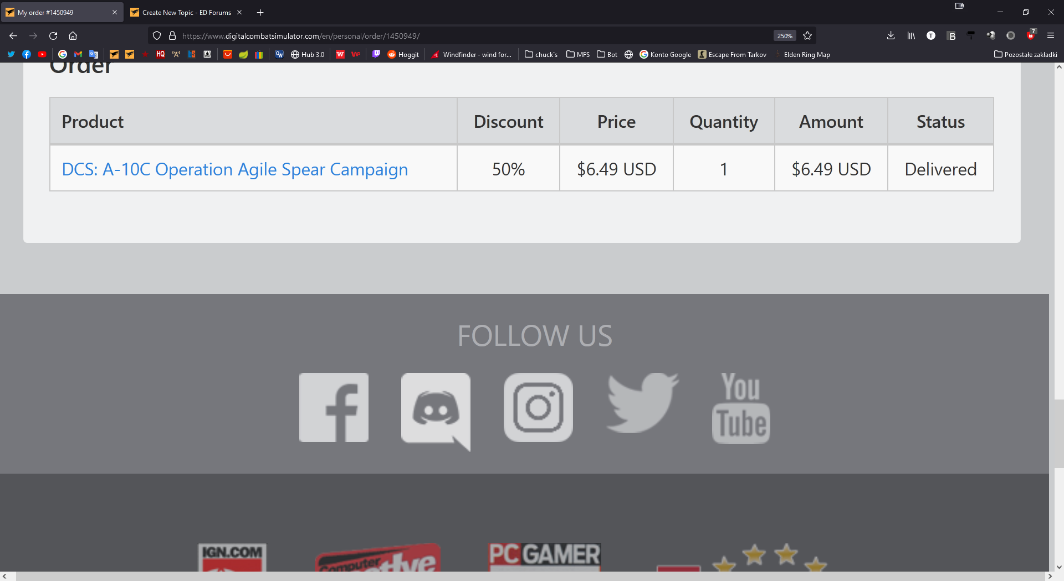
Task: Open the Discord follow icon
Action: click(436, 412)
